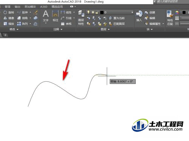Click third icon in upper layer tools row
189x141 pixels.
[99, 18]
